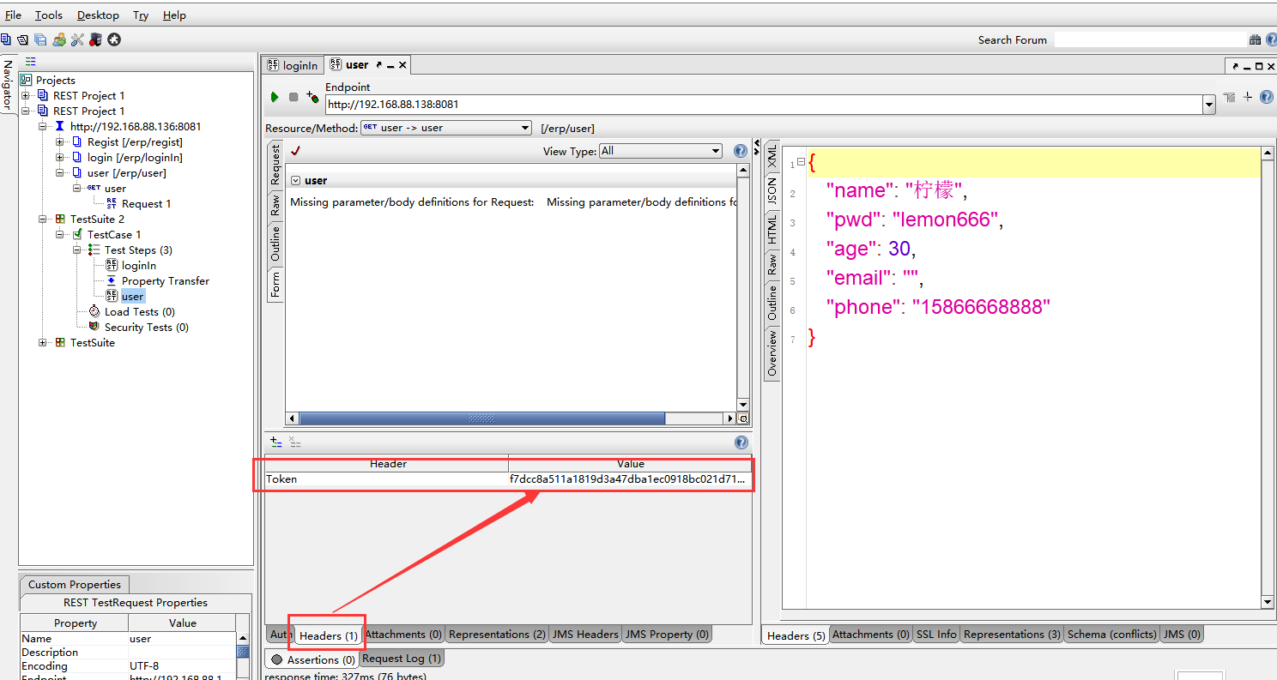Click the proxy server toolbar icon
Viewport: 1277px width, 680px height.
click(x=95, y=39)
